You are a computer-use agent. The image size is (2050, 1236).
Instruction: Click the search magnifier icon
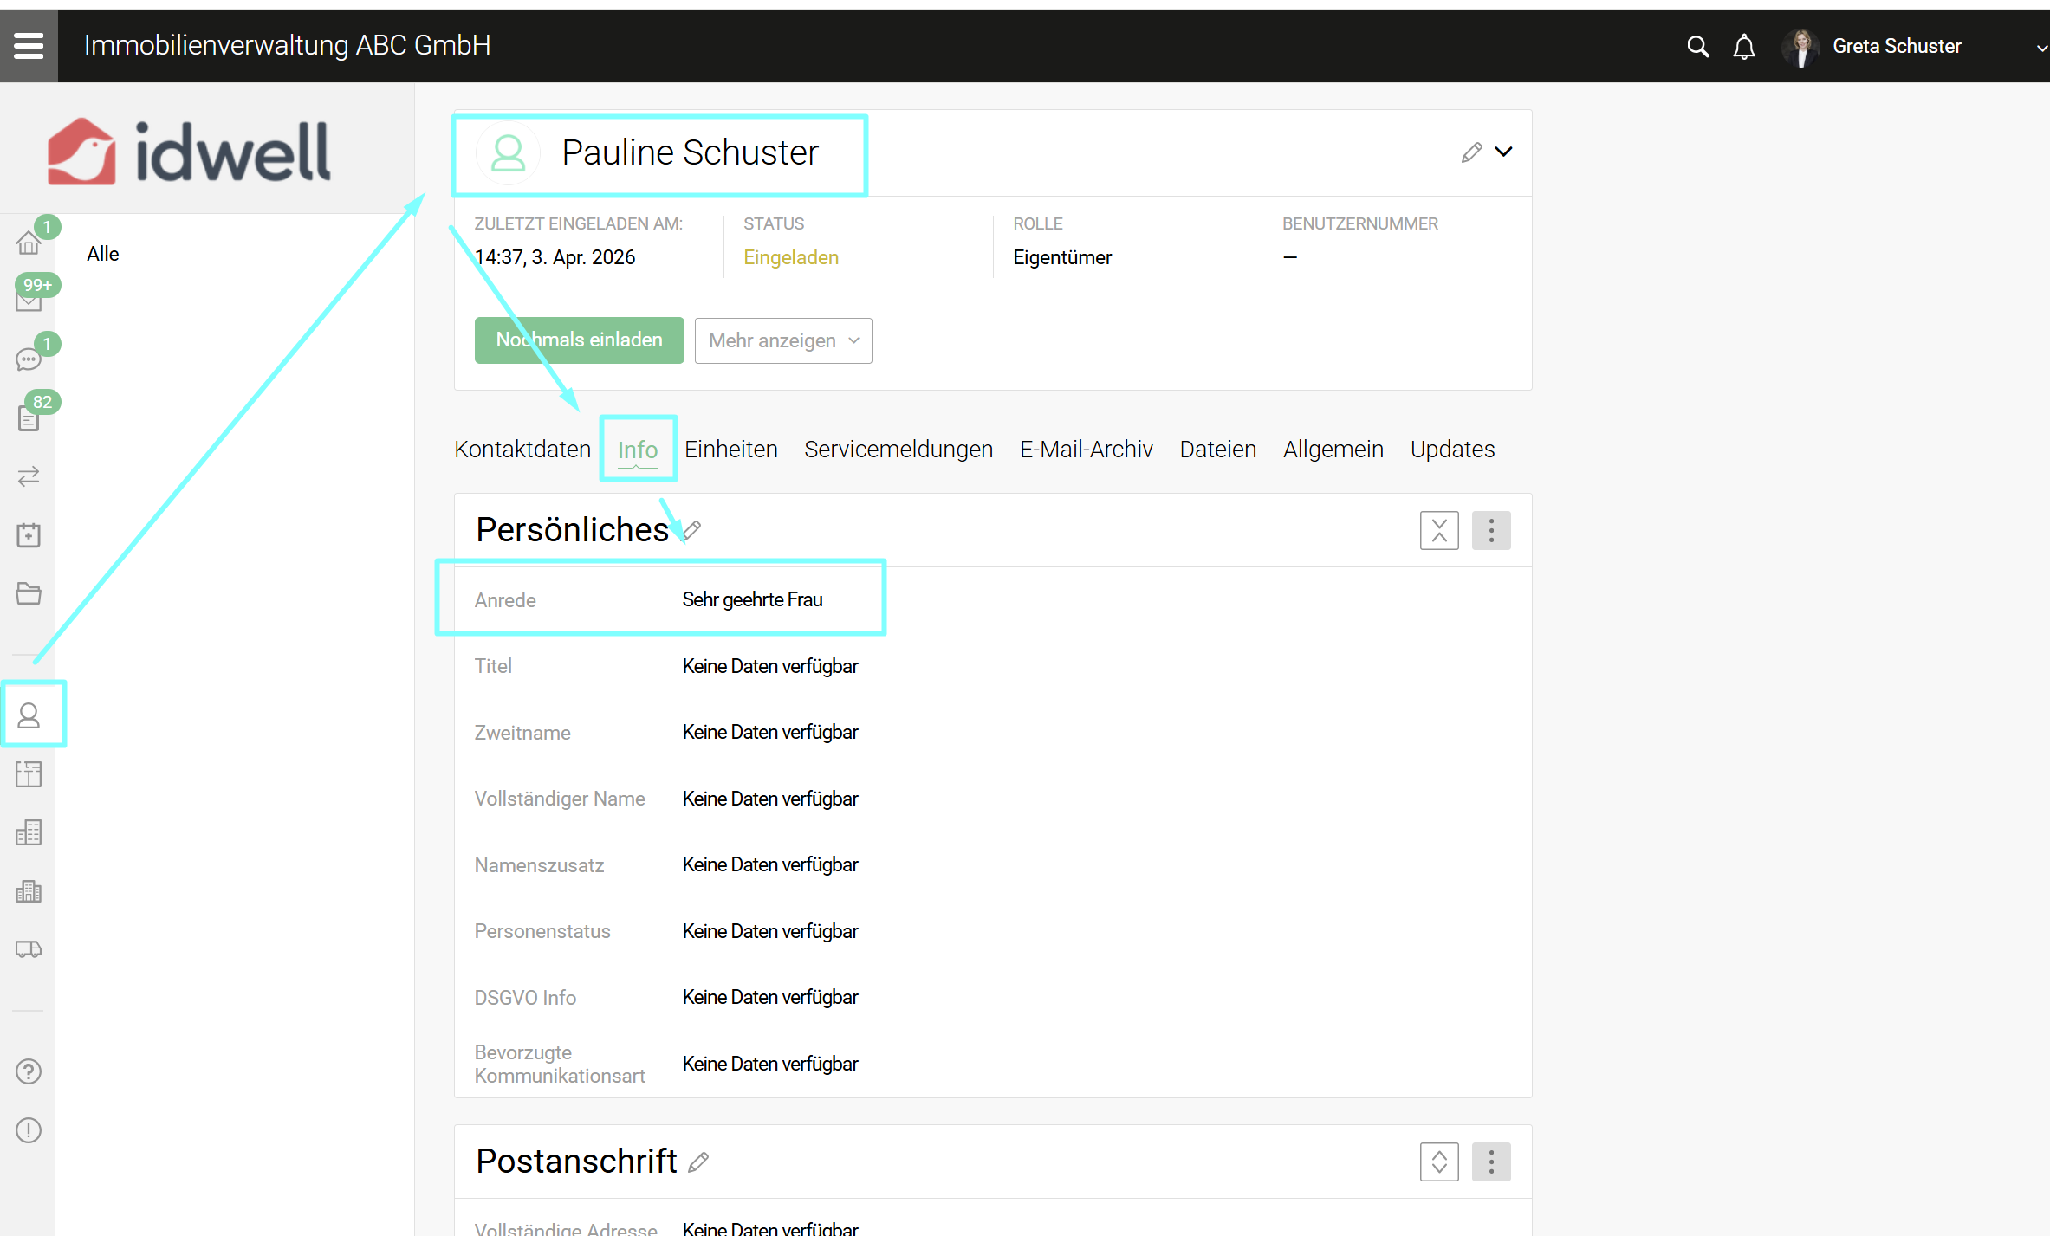1697,47
